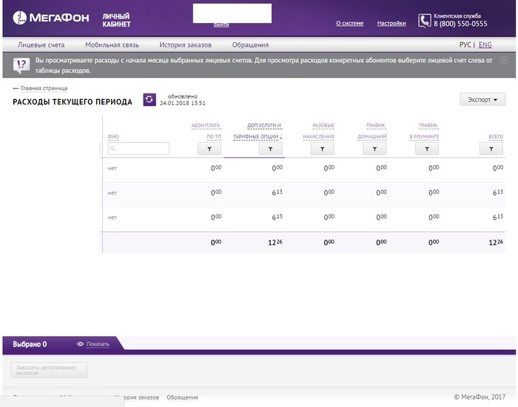Viewport: 518px width, 407px height.
Task: Open the Лицевые счета menu
Action: click(x=41, y=45)
